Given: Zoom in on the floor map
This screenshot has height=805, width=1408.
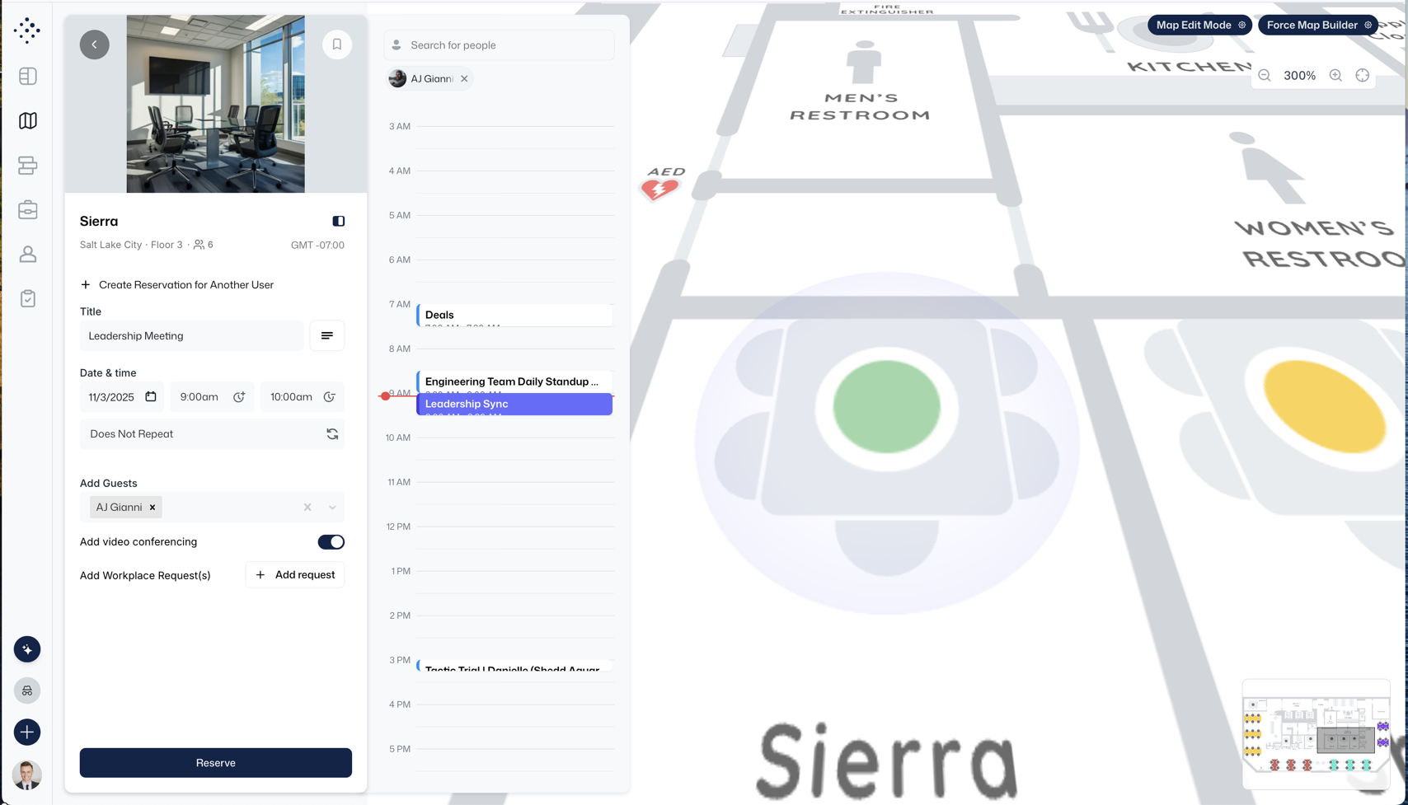Looking at the screenshot, I should click(x=1335, y=76).
